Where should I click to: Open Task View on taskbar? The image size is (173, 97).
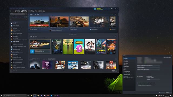(28, 96)
